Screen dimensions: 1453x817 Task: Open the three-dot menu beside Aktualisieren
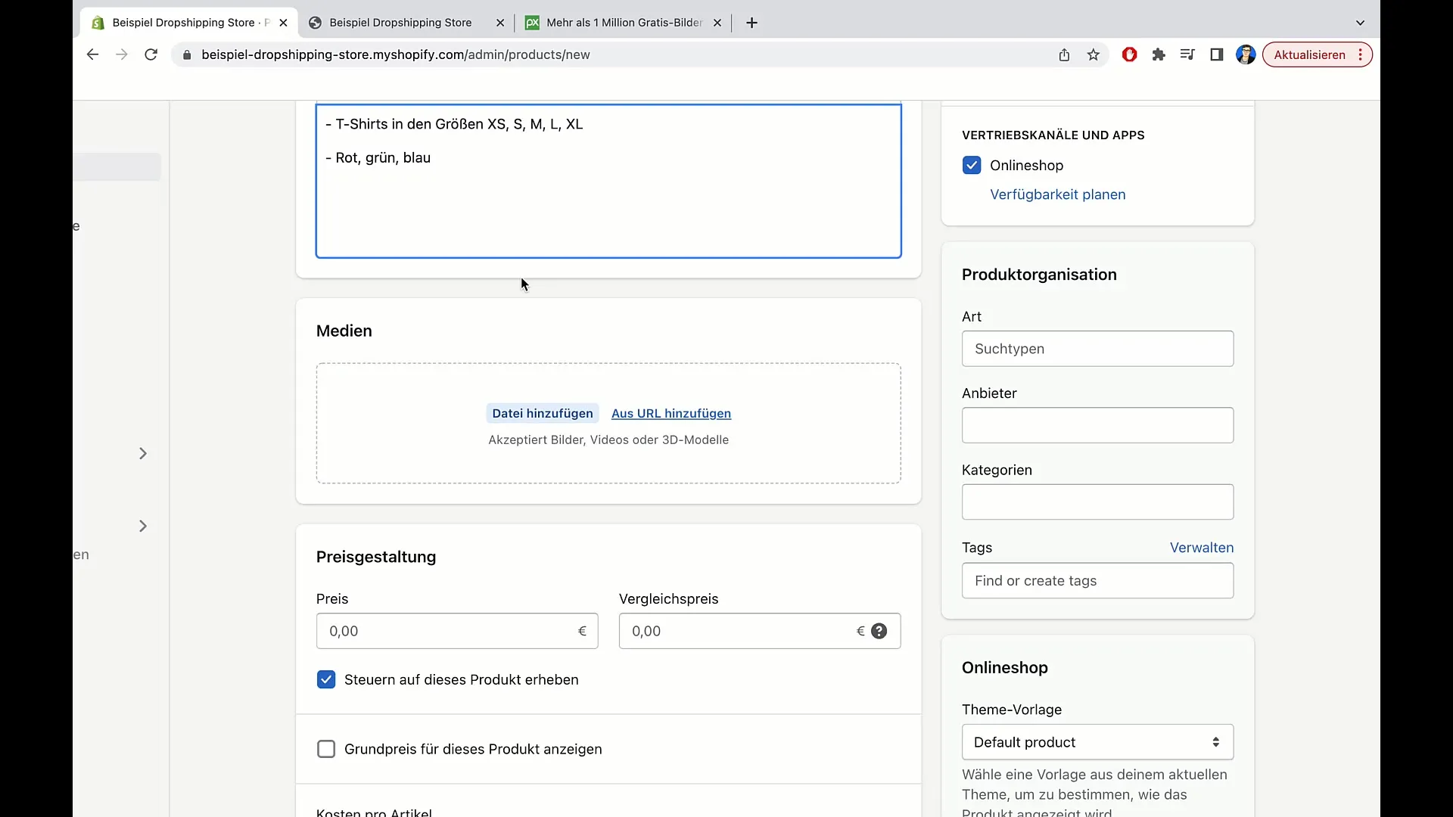1361,54
